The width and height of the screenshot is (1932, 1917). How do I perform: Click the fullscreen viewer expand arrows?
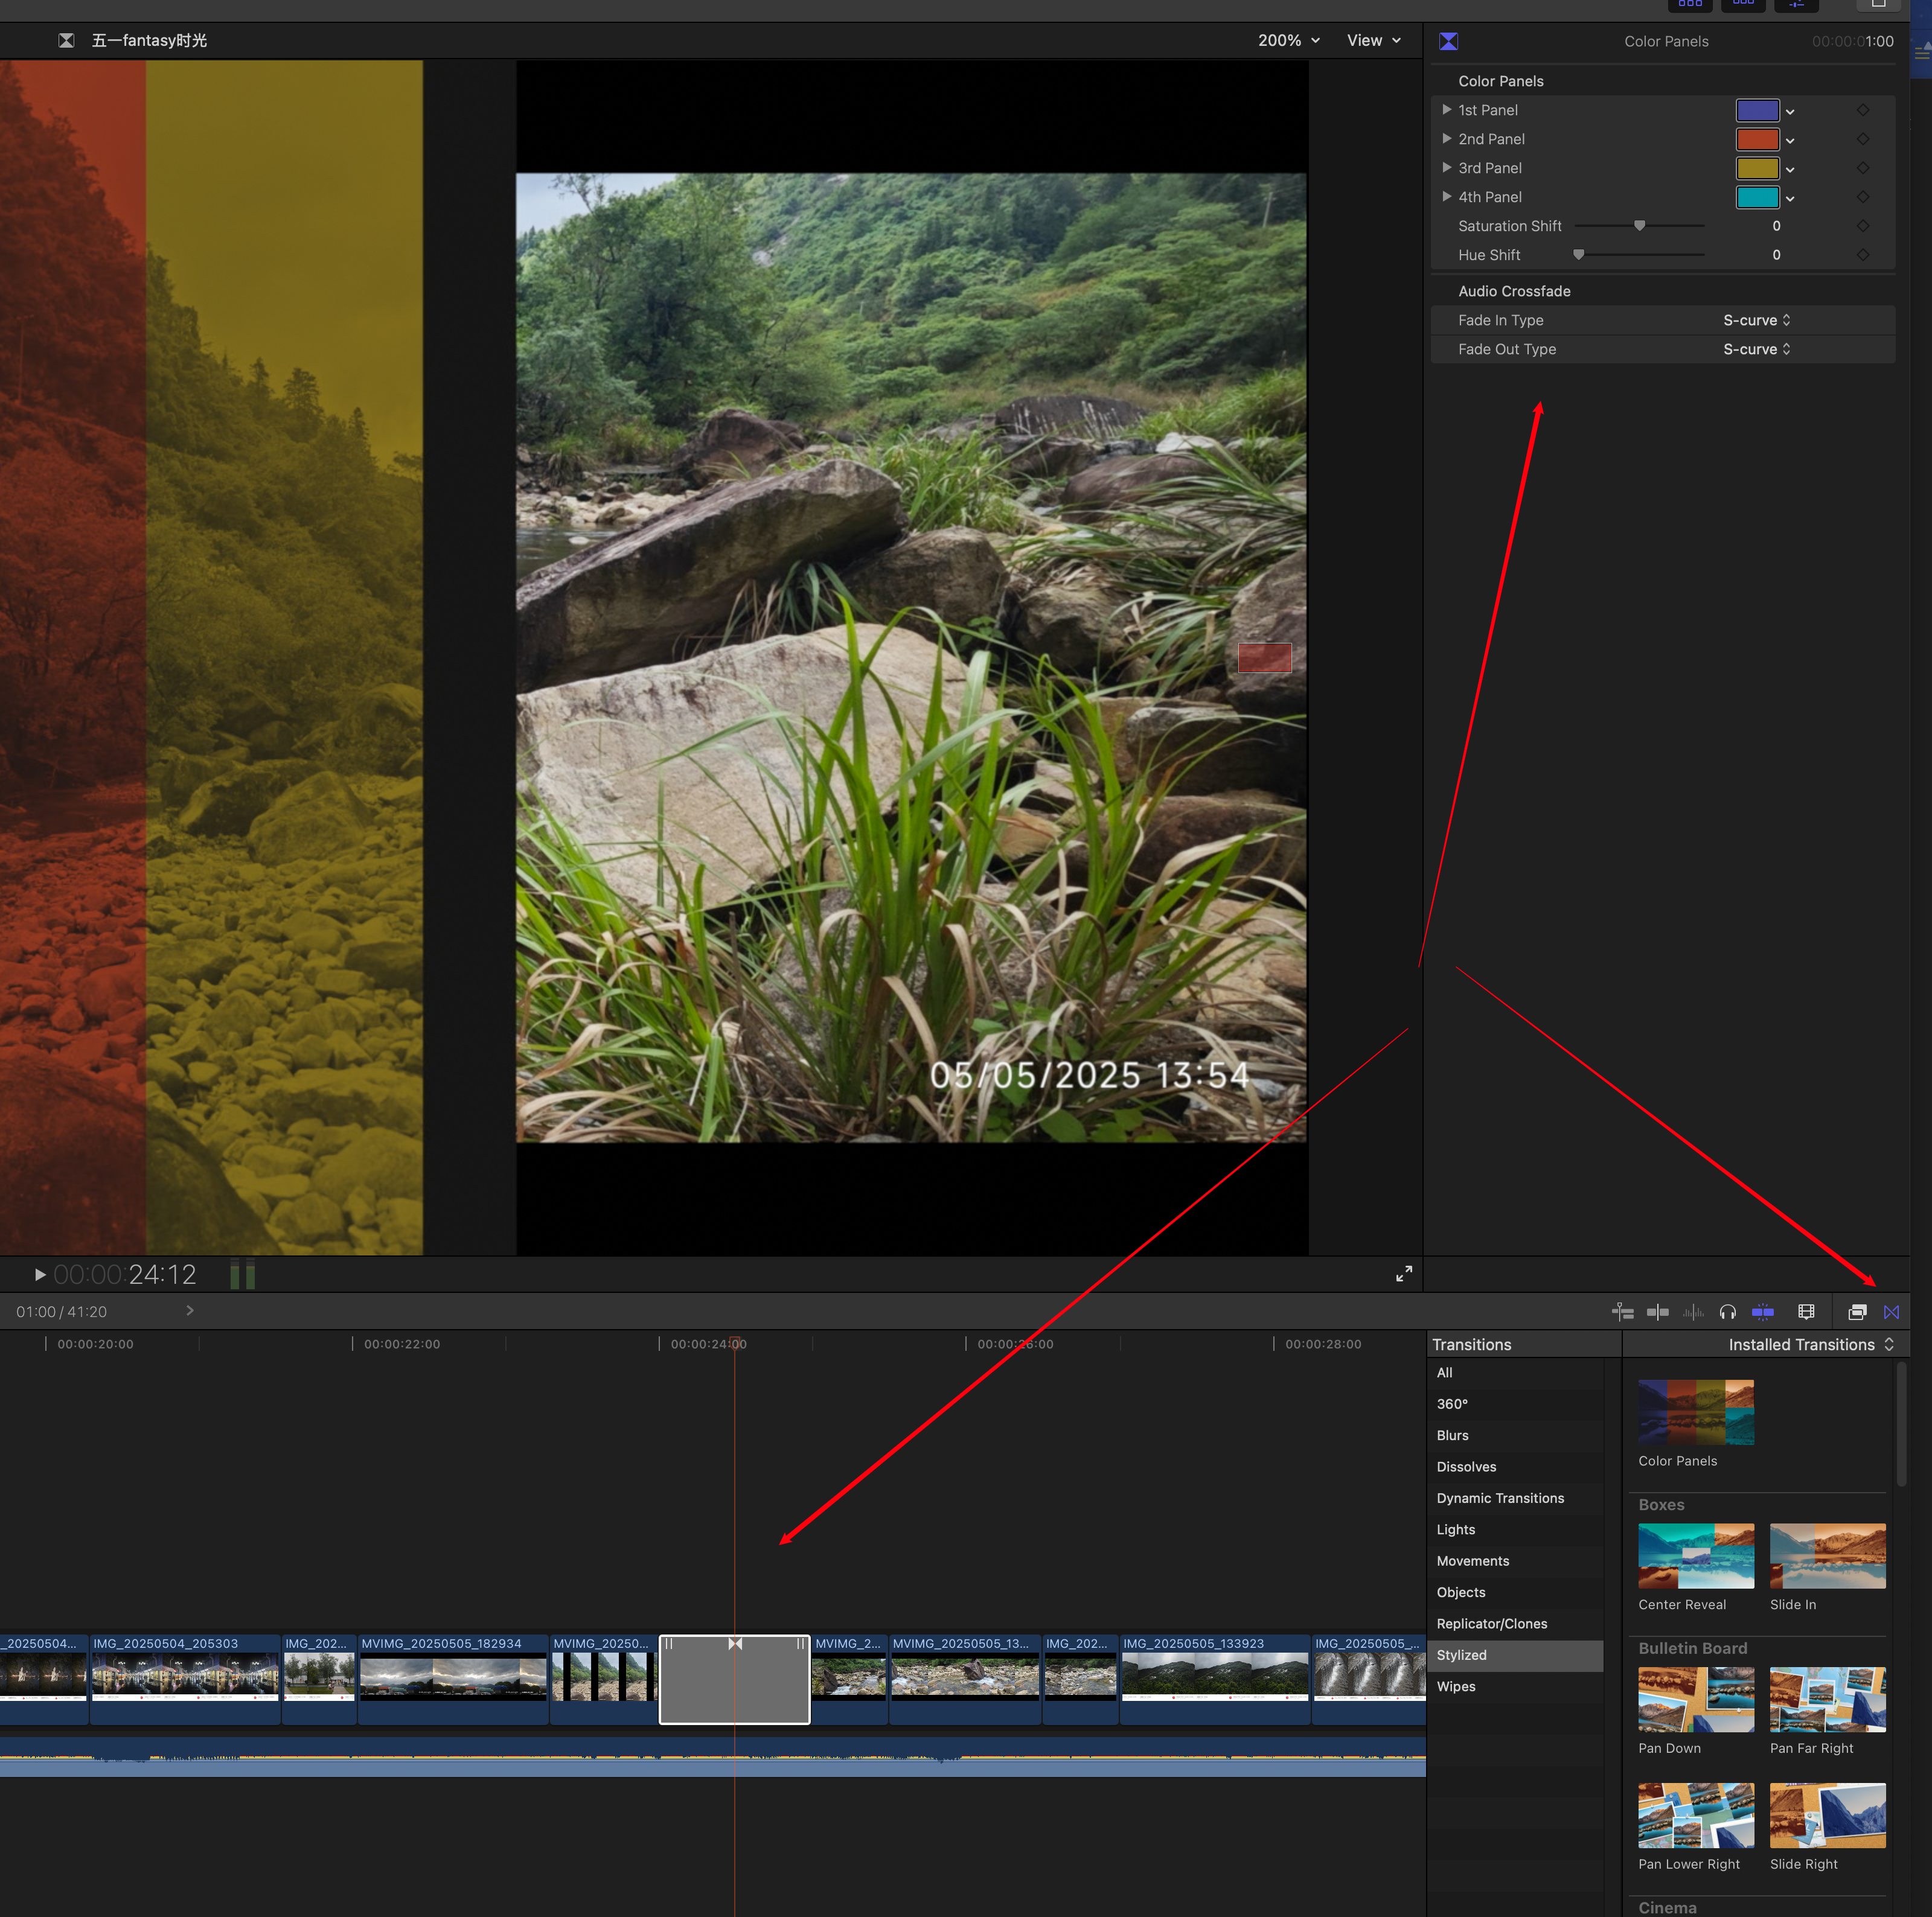[x=1404, y=1274]
